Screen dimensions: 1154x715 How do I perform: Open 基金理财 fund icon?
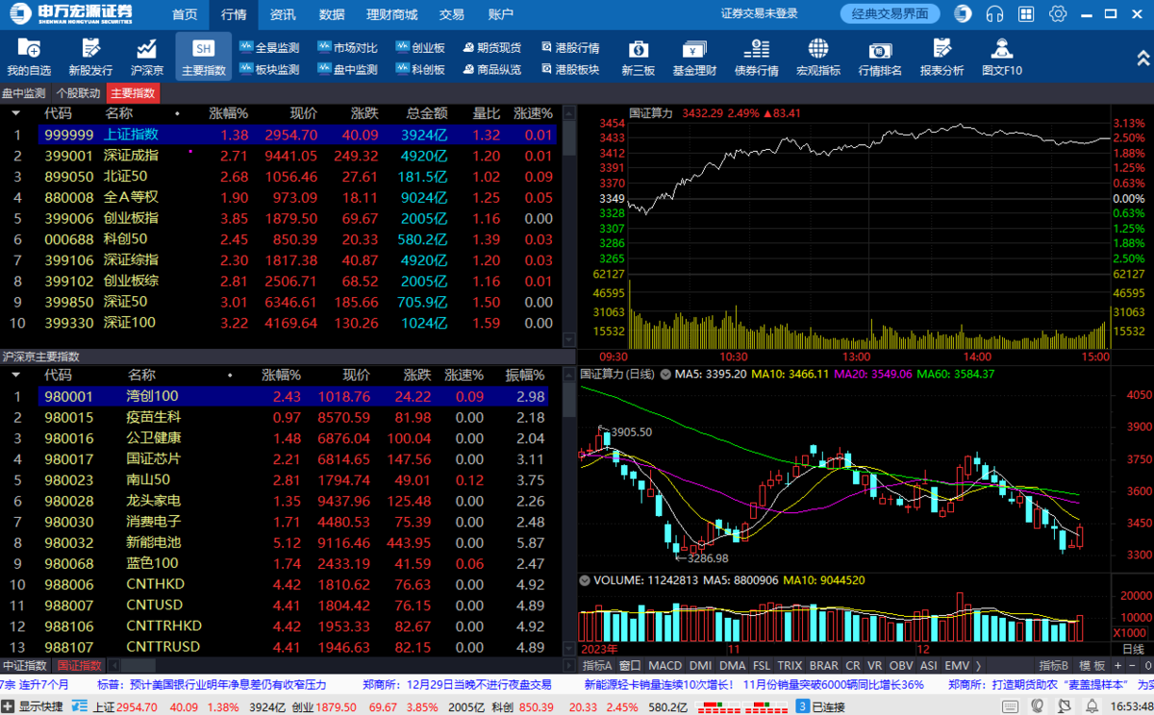(x=694, y=57)
